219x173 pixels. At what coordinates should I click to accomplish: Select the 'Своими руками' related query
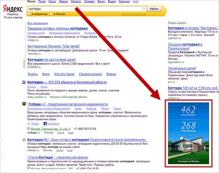90,74
